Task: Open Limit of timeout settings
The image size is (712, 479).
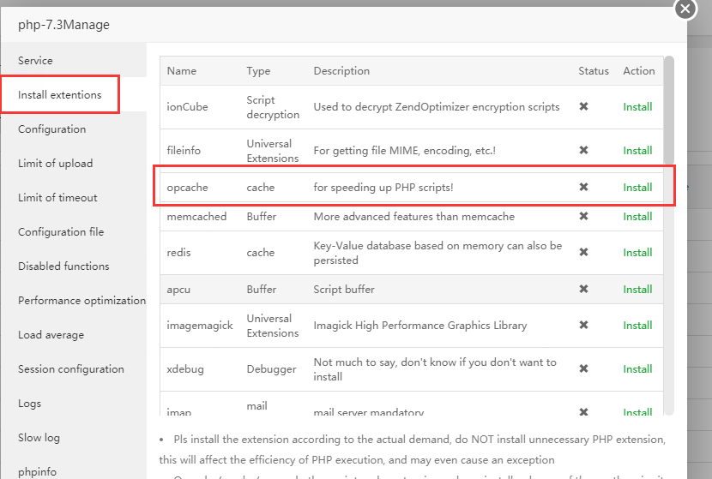Action: 57,198
